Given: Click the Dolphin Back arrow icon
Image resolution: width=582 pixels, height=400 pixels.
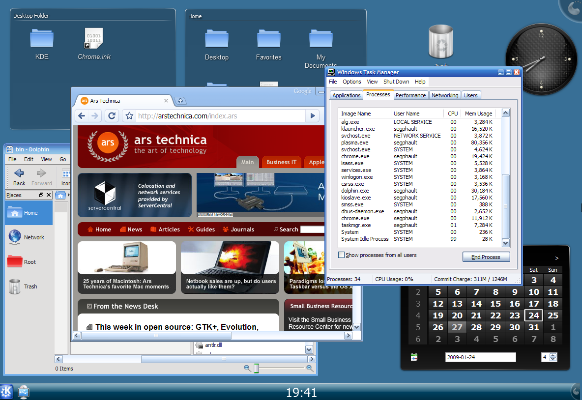Looking at the screenshot, I should pos(19,173).
